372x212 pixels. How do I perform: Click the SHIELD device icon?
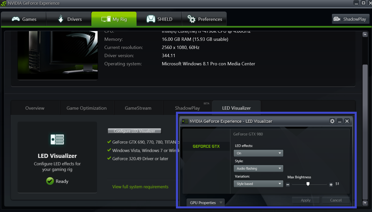coord(151,19)
